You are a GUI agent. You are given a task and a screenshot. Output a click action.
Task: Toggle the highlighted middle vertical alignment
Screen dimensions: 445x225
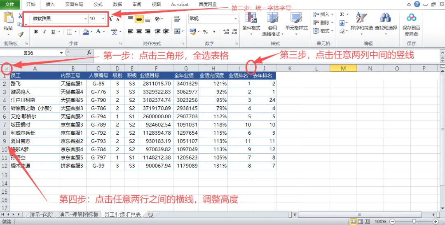(x=139, y=19)
